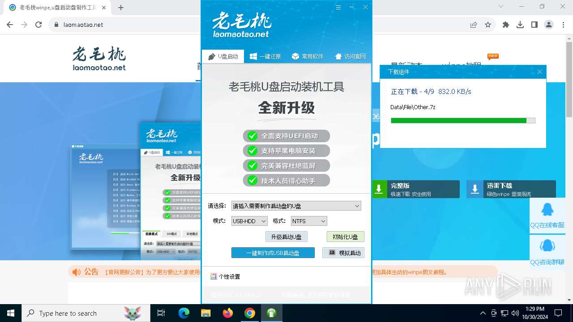Click 一键制作成USB启动盘 button
This screenshot has width=573, height=322.
[x=273, y=253]
